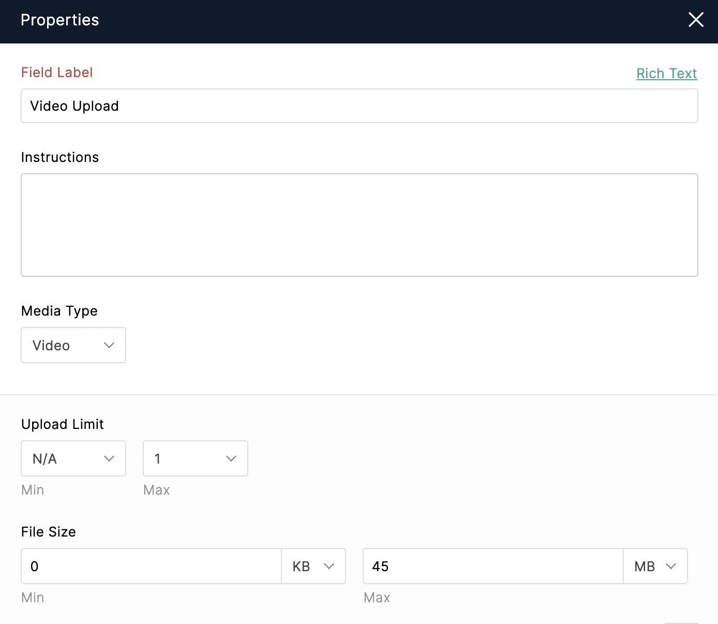Open the Media Type dropdown showing Video
718x624 pixels.
[73, 345]
